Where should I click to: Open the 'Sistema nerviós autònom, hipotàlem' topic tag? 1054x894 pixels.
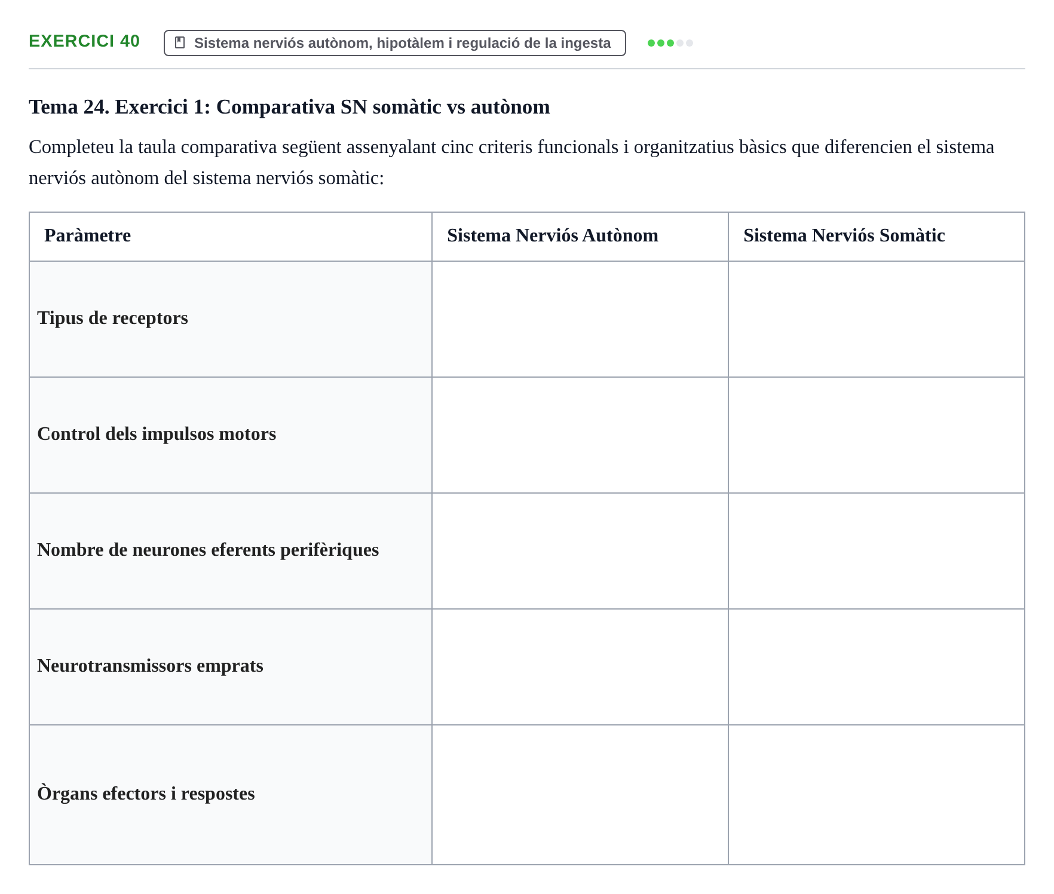(x=395, y=43)
